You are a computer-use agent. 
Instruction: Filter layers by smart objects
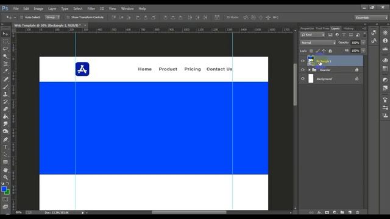click(358, 35)
